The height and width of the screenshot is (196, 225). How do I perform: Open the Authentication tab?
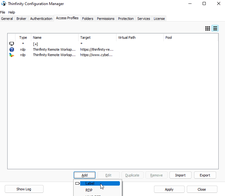pyautogui.click(x=41, y=19)
